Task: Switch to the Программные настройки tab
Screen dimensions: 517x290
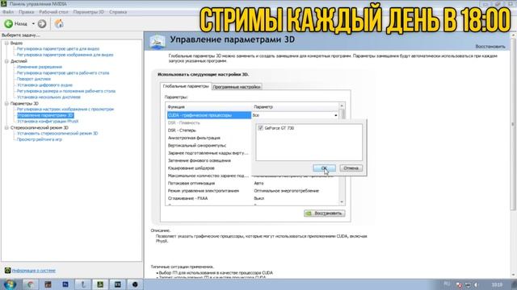Action: pyautogui.click(x=237, y=87)
